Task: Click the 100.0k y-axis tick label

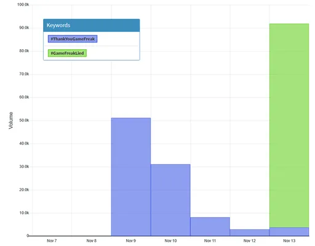Action: point(23,4)
